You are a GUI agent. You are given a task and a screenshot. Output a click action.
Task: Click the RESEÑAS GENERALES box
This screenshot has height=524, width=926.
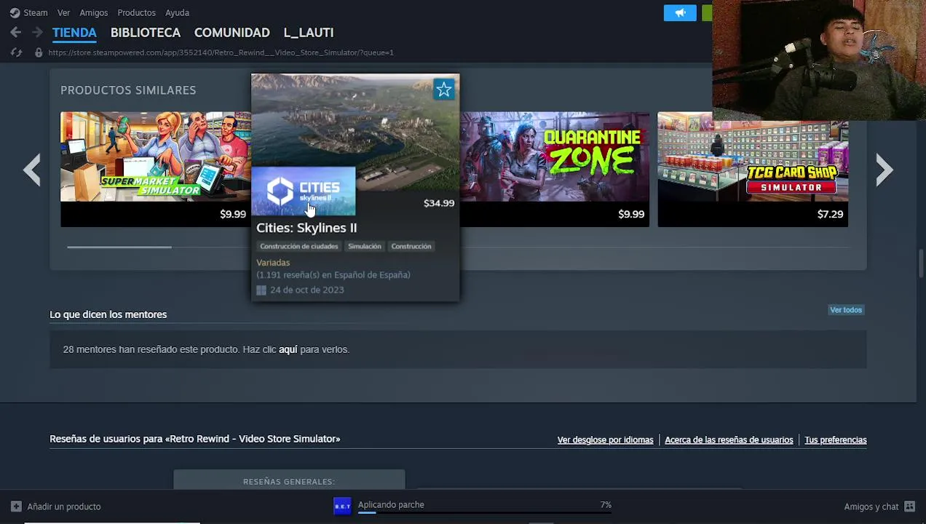[289, 481]
